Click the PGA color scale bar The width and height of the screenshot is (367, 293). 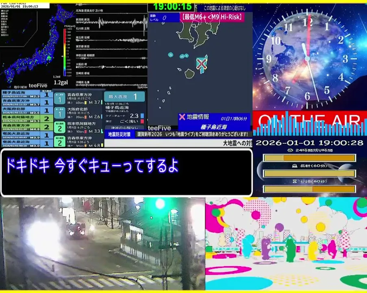click(65, 52)
